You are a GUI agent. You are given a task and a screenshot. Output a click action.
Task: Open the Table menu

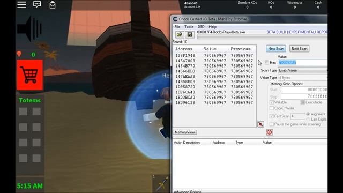[189, 27]
